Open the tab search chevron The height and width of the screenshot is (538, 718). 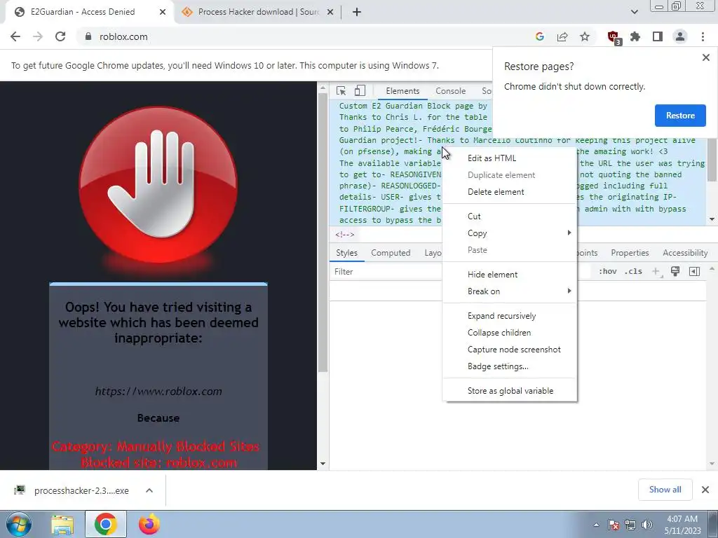pos(634,12)
